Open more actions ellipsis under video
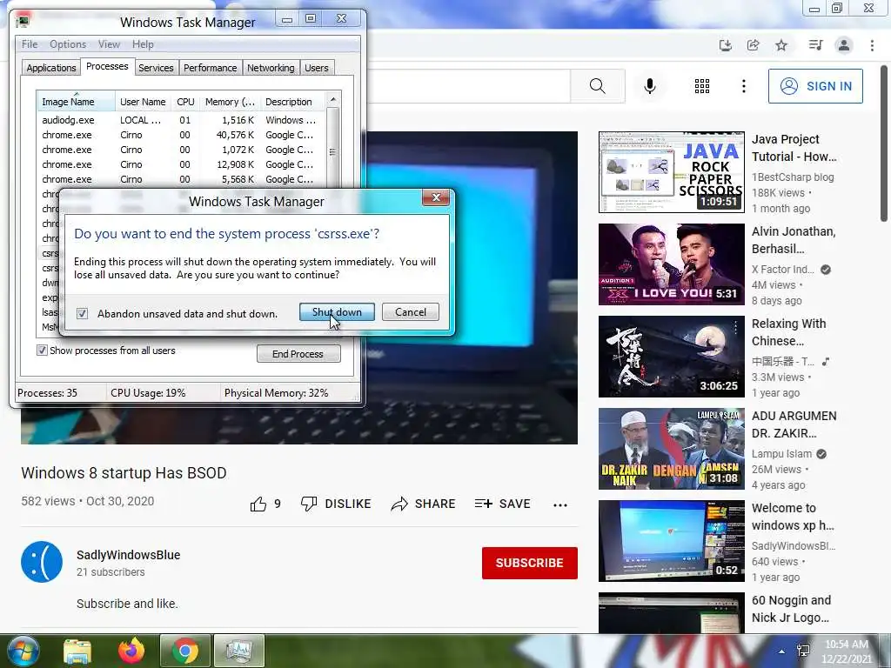 [559, 505]
